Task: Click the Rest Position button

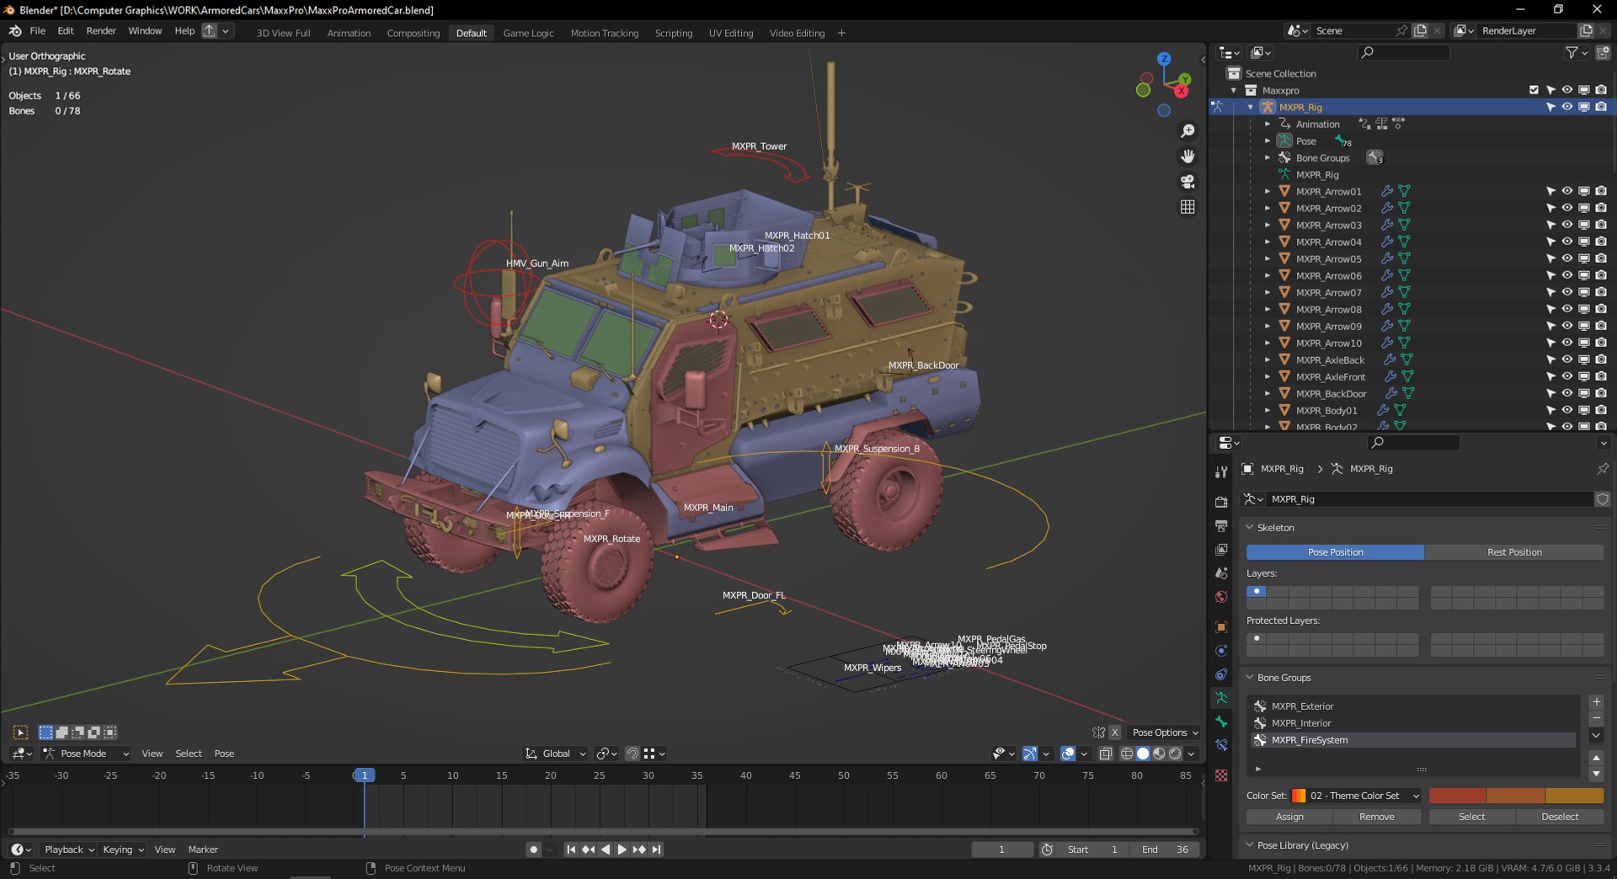Action: coord(1514,552)
